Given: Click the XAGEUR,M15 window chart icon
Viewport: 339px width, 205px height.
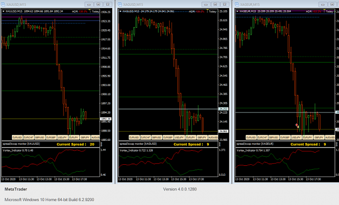Looking at the screenshot, I should [x=237, y=4].
